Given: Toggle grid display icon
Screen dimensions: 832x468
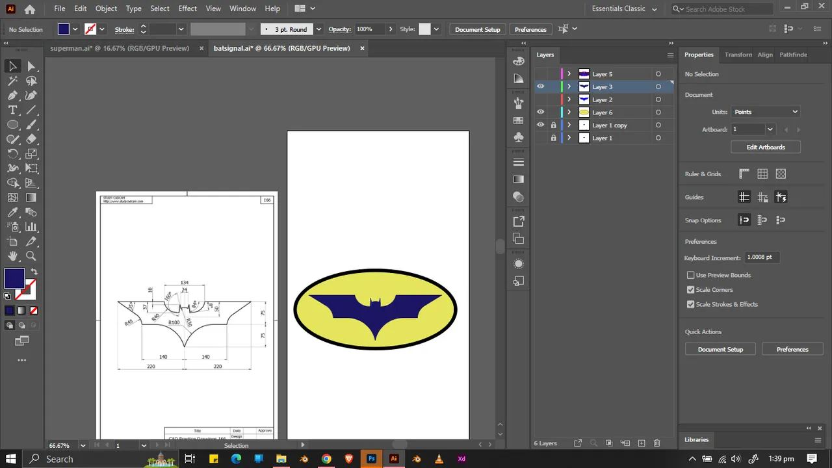Looking at the screenshot, I should pos(762,174).
